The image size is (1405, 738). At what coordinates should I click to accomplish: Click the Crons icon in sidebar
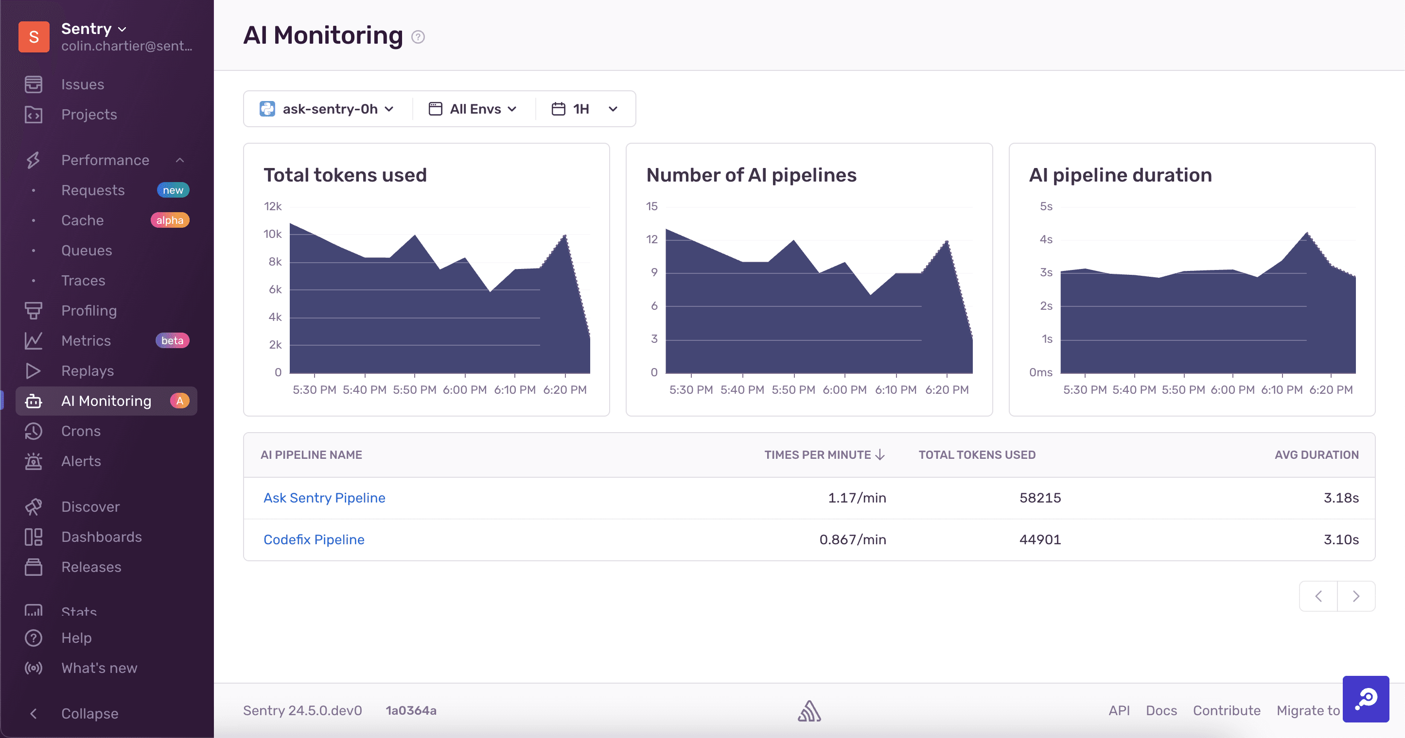coord(35,431)
